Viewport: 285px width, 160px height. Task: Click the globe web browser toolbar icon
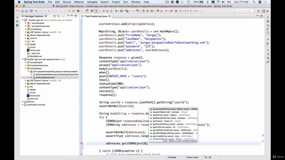176,11
